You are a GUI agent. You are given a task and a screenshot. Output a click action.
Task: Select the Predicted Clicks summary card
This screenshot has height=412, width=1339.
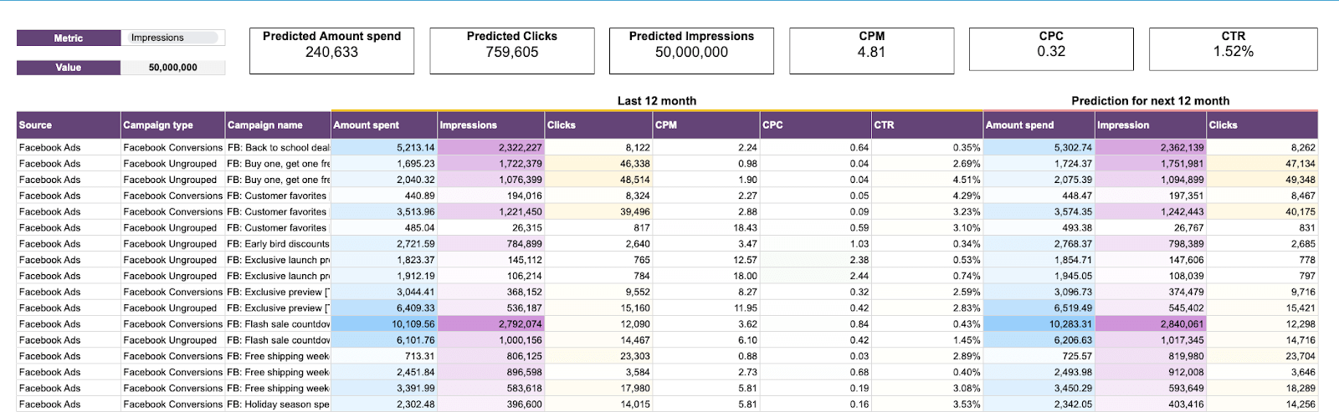point(511,51)
